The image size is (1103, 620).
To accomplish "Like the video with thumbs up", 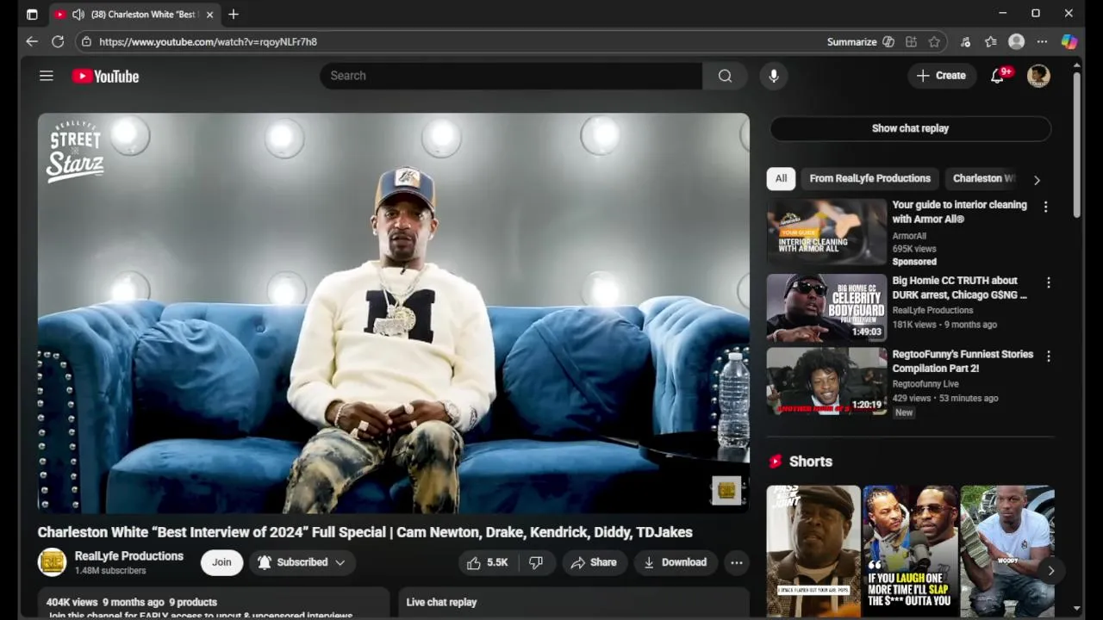I will point(487,562).
